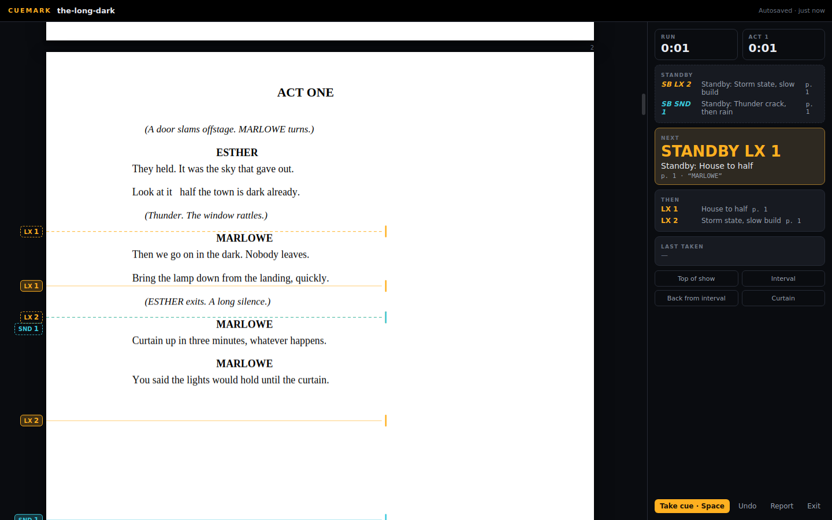Choose Back from interval
This screenshot has width=832, height=520.
(x=696, y=298)
